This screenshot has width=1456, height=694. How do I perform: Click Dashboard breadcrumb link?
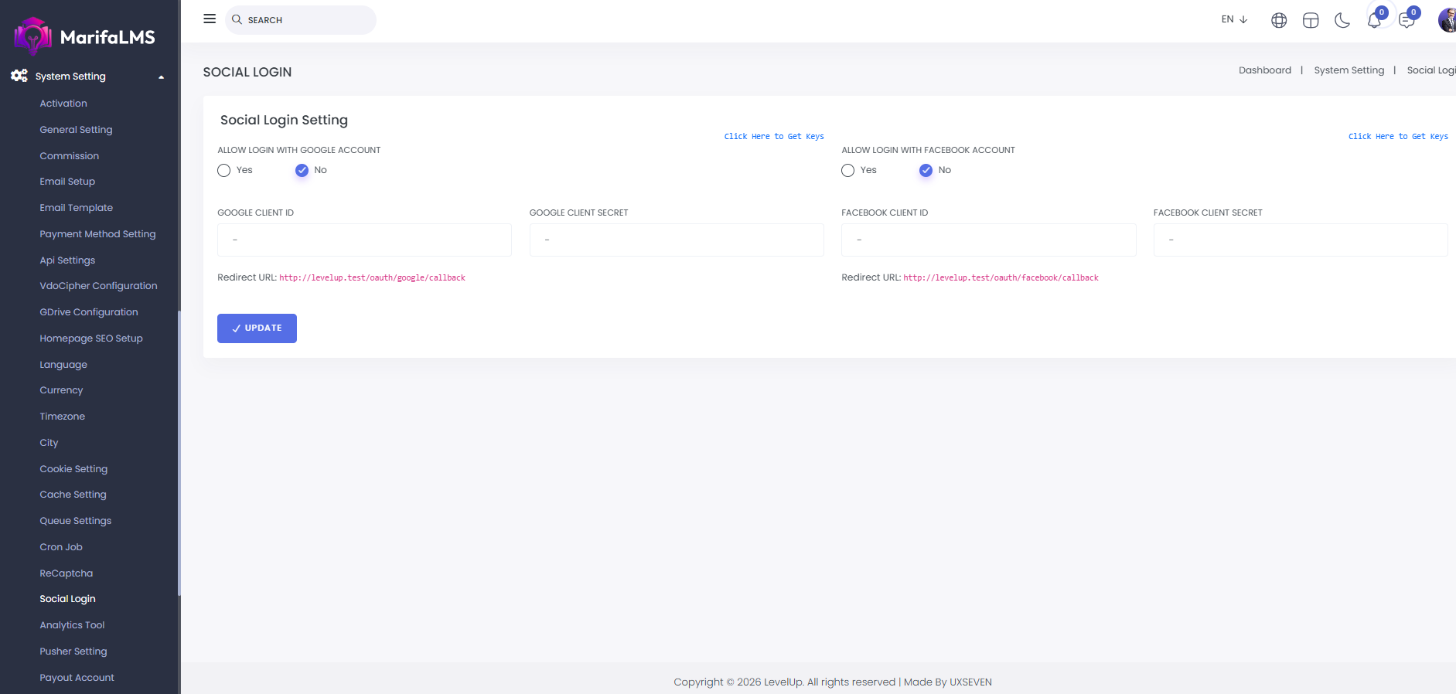click(1264, 70)
